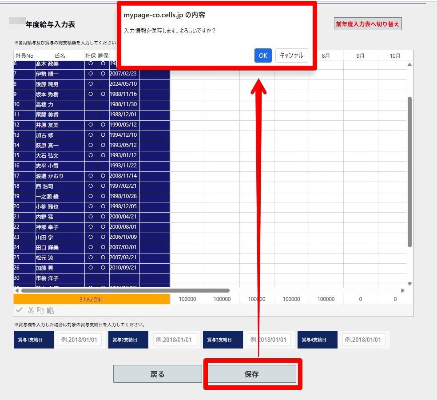Screen dimensions: 437x400
Task: Select the name cell 井原 友美
Action: (60, 125)
